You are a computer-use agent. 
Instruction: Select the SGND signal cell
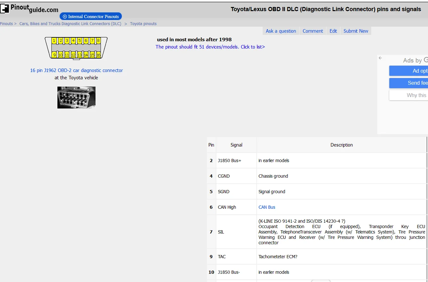tap(236, 192)
